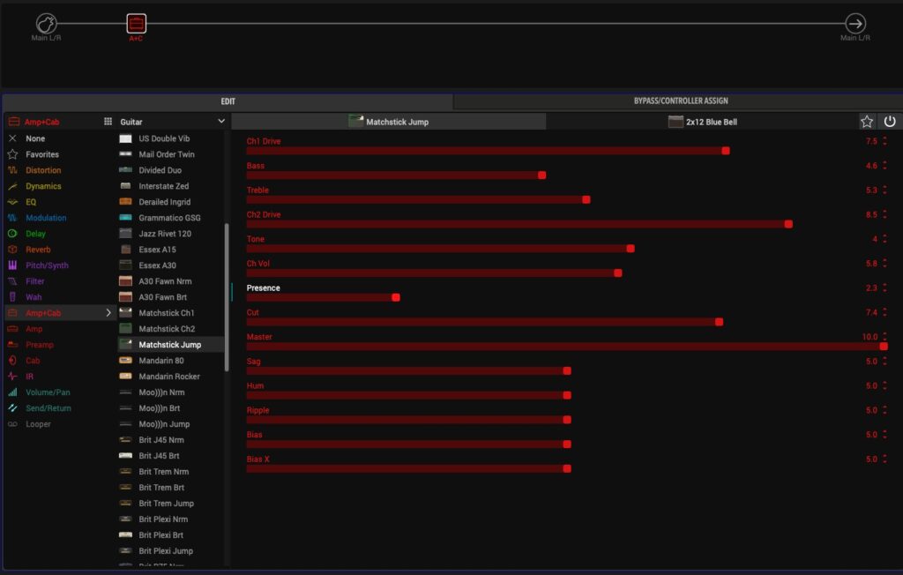Switch to grid view icon beside Amp+Cab
This screenshot has width=903, height=575.
(108, 122)
